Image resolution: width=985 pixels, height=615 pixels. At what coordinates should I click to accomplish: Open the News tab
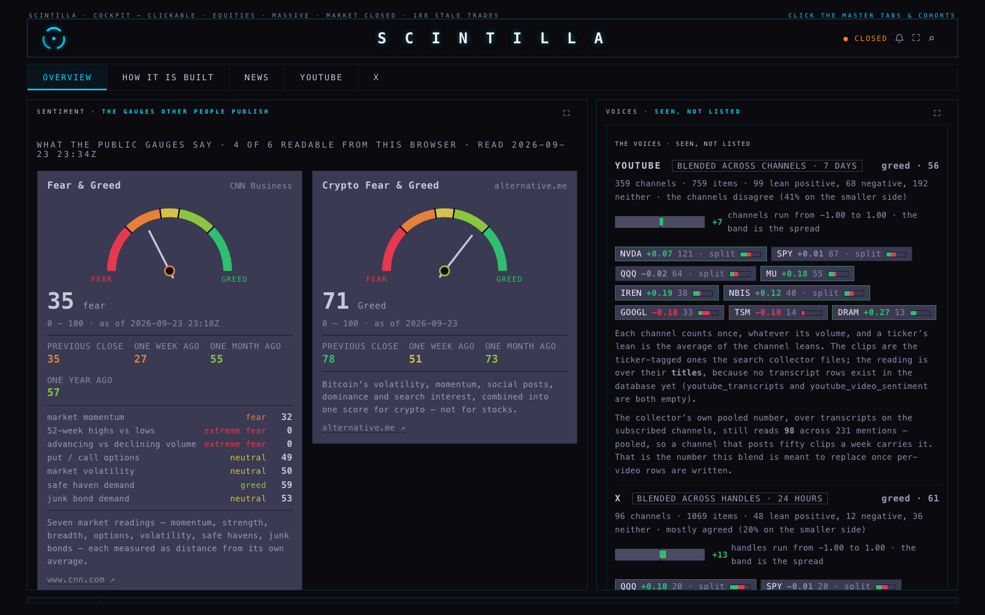pyautogui.click(x=256, y=77)
